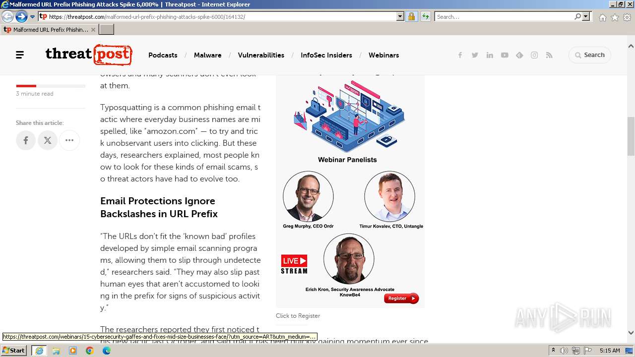Open Chrome from the taskbar
Viewport: 635px width, 357px height.
pos(89,351)
